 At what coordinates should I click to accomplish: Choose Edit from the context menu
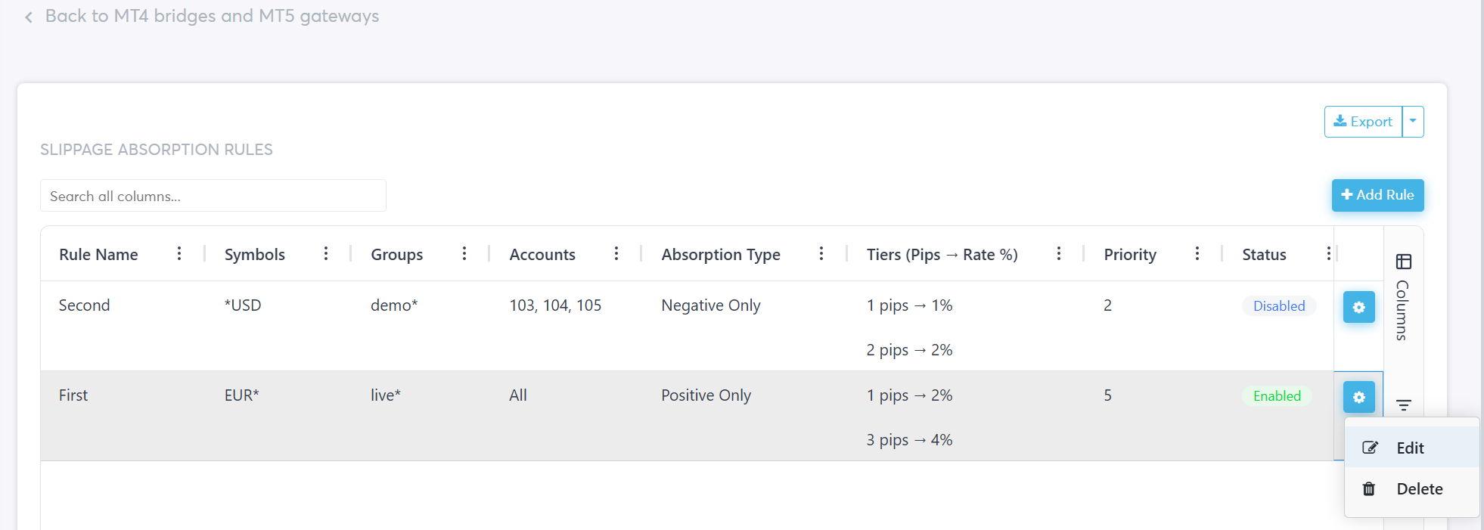(x=1410, y=448)
